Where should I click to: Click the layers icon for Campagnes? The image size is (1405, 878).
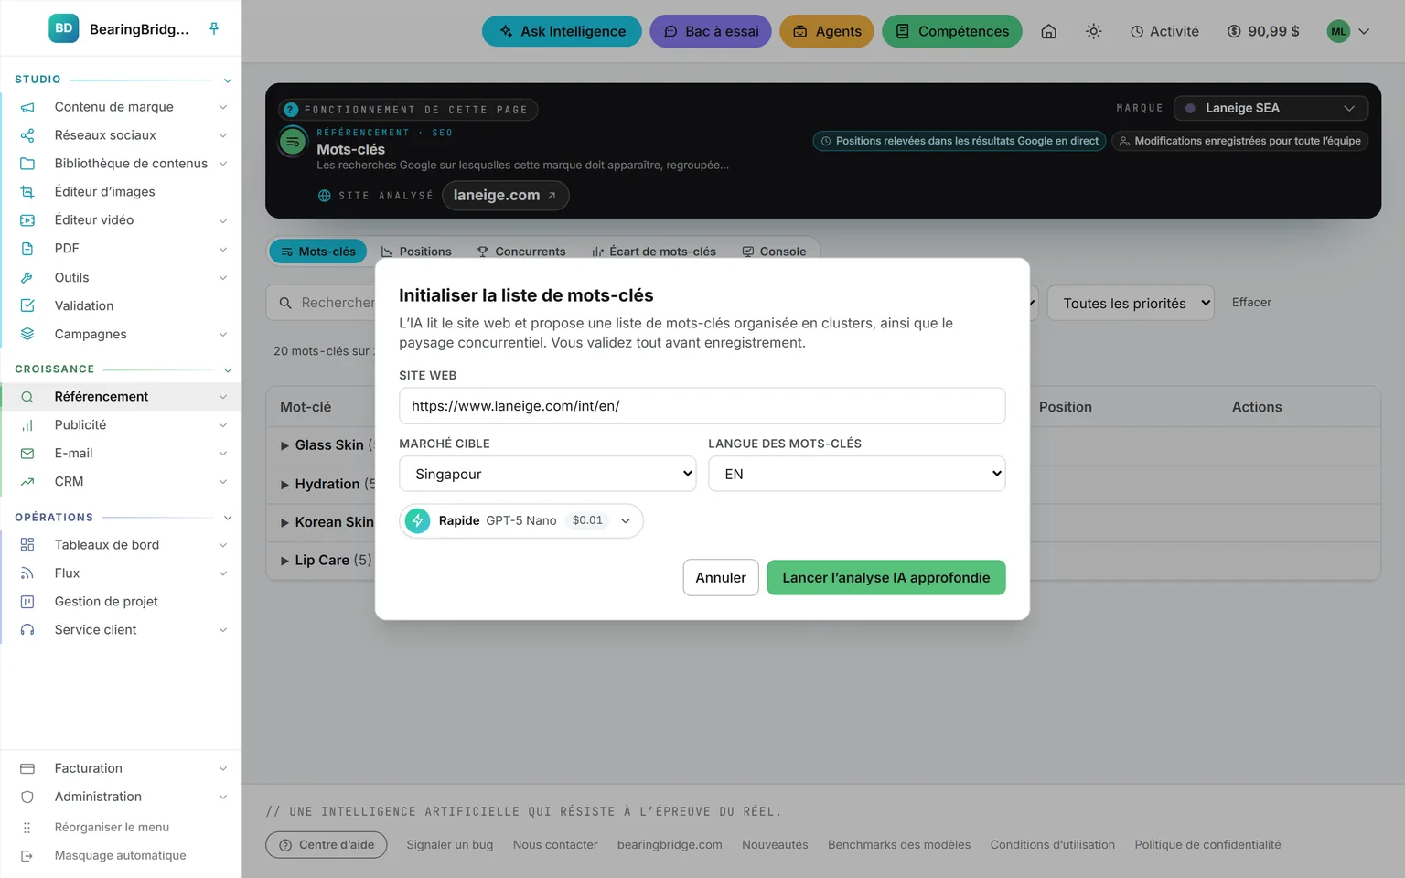coord(27,334)
